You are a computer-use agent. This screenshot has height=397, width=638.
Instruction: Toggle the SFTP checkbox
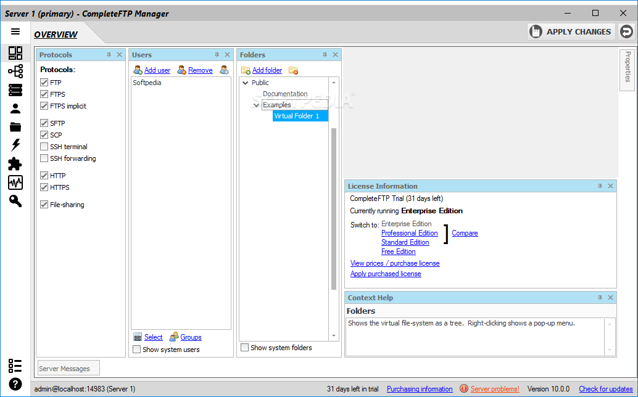point(44,123)
